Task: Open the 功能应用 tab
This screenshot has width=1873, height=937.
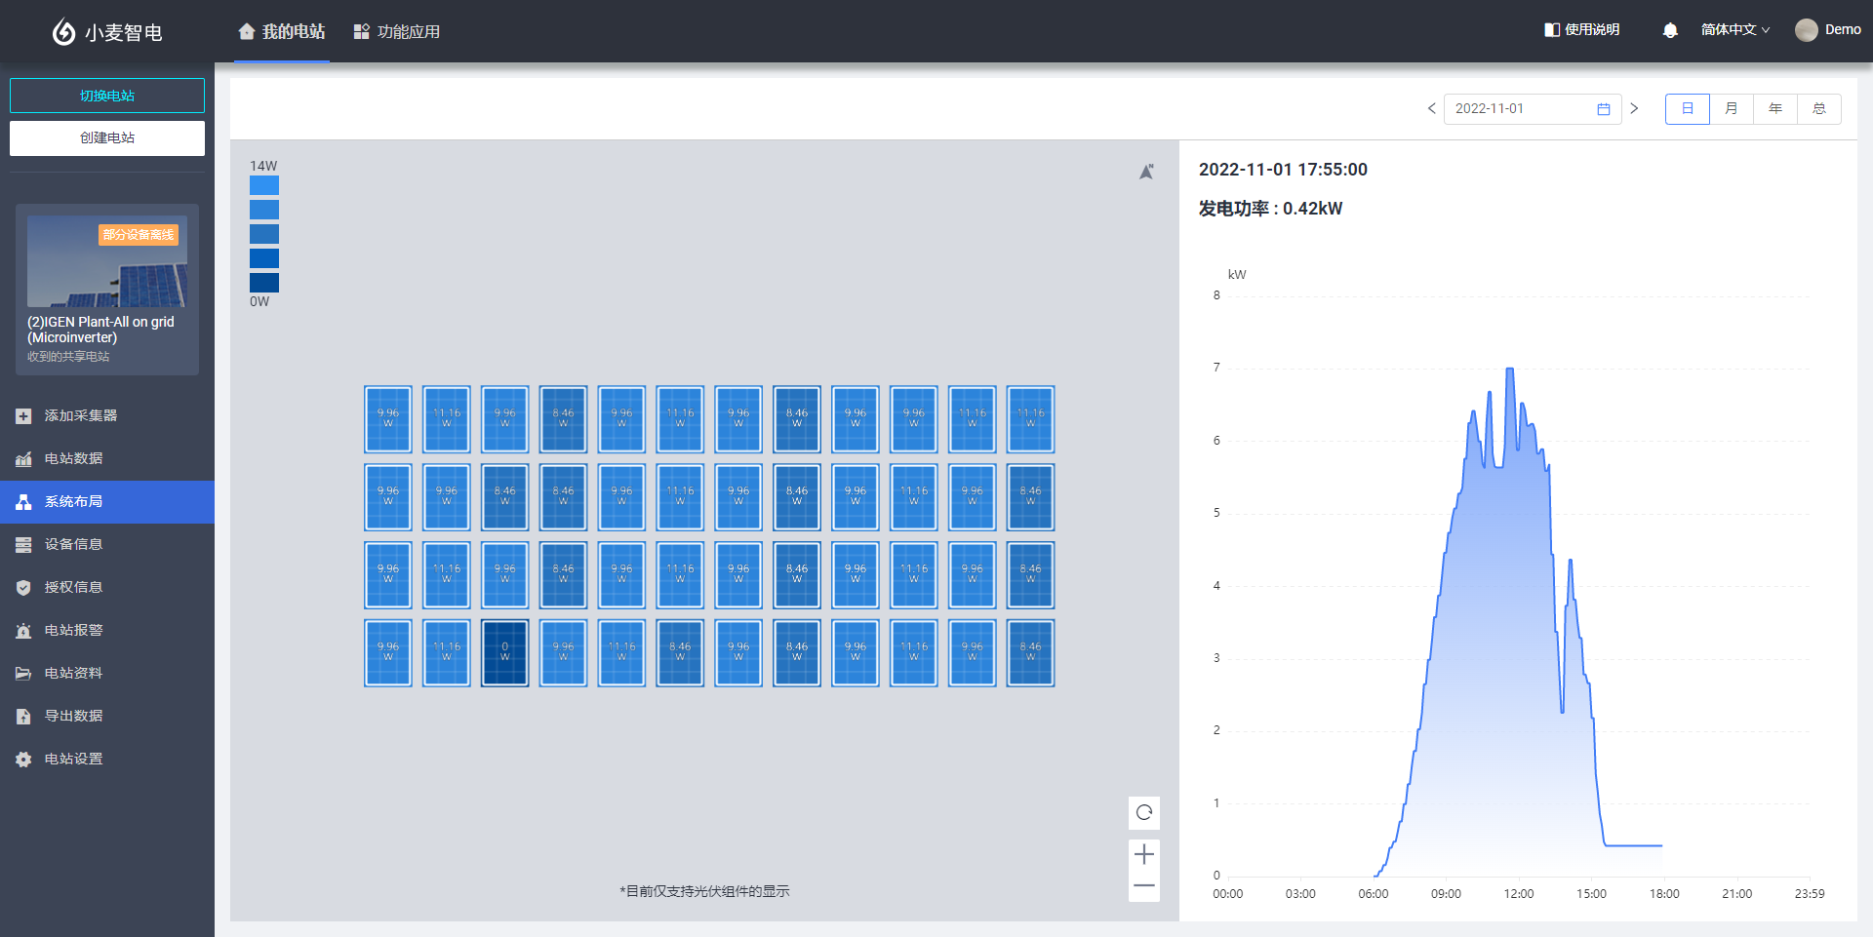Action: tap(397, 32)
